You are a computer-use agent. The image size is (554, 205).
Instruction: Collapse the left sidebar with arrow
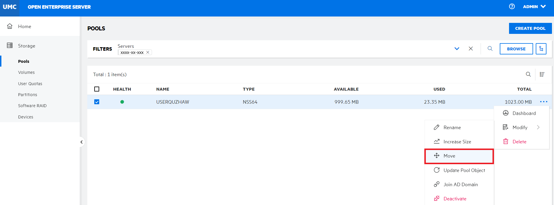point(82,142)
